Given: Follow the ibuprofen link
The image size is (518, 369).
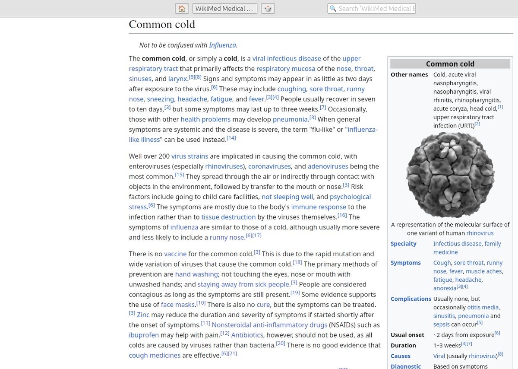Looking at the screenshot, I should 144,335.
